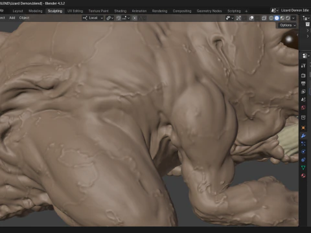Toggle proportional editing button

(135, 18)
